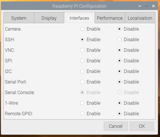Enable the Serial Port

(82, 82)
